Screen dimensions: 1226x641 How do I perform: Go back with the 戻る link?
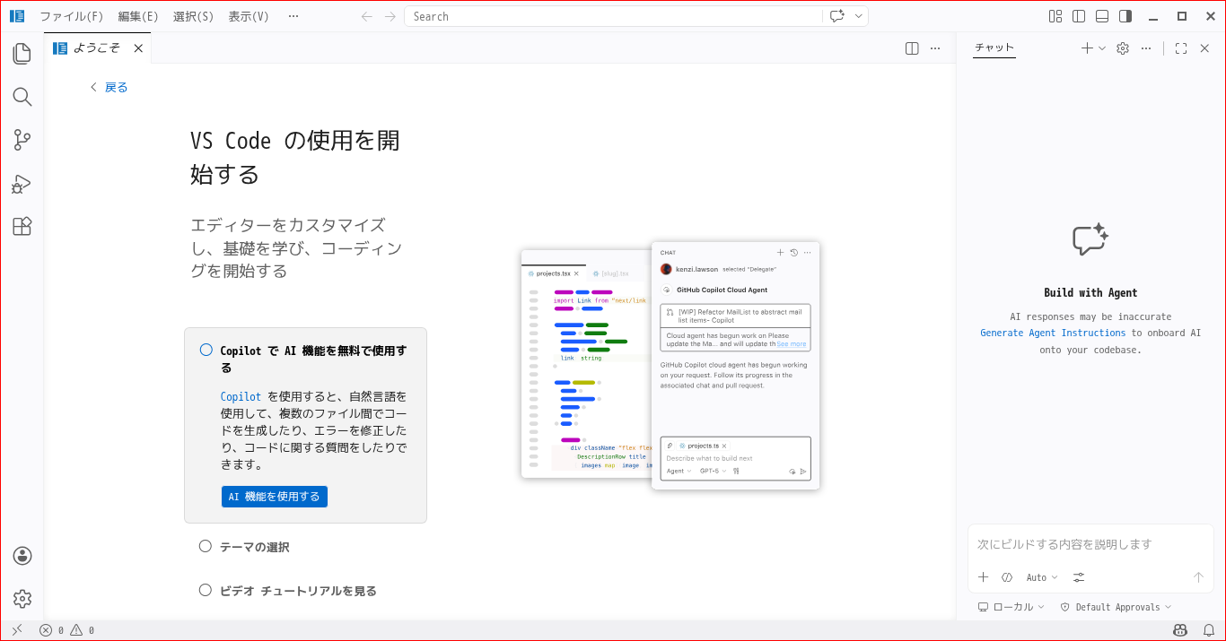click(x=109, y=87)
